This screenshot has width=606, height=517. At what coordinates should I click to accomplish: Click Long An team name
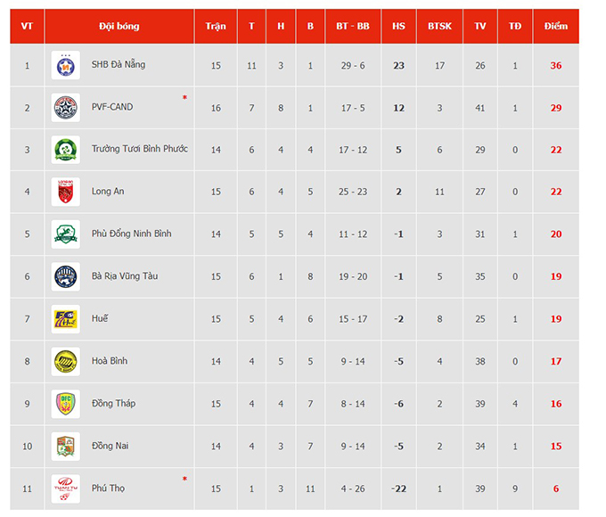pyautogui.click(x=108, y=191)
